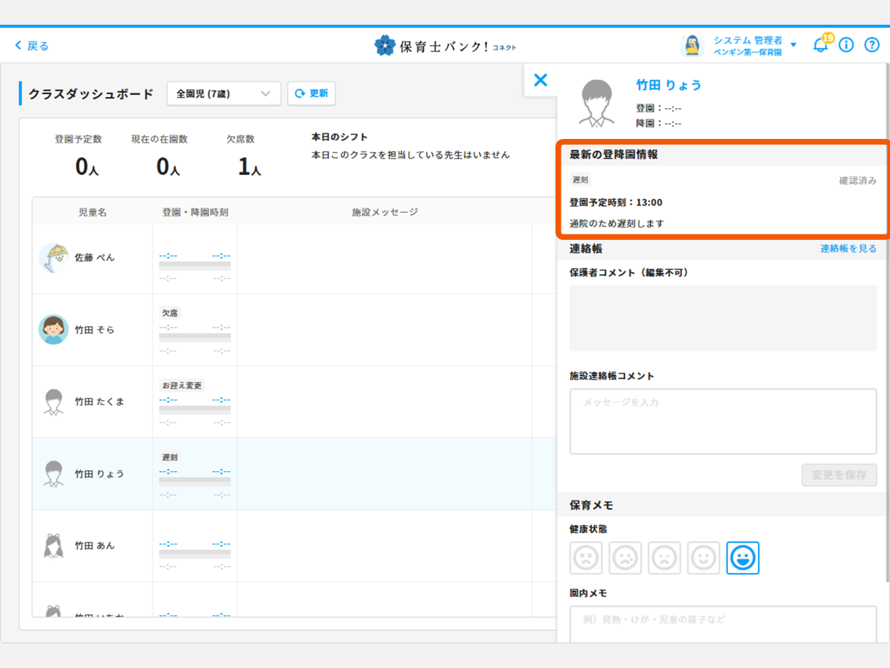Select the happiest health face

point(742,558)
